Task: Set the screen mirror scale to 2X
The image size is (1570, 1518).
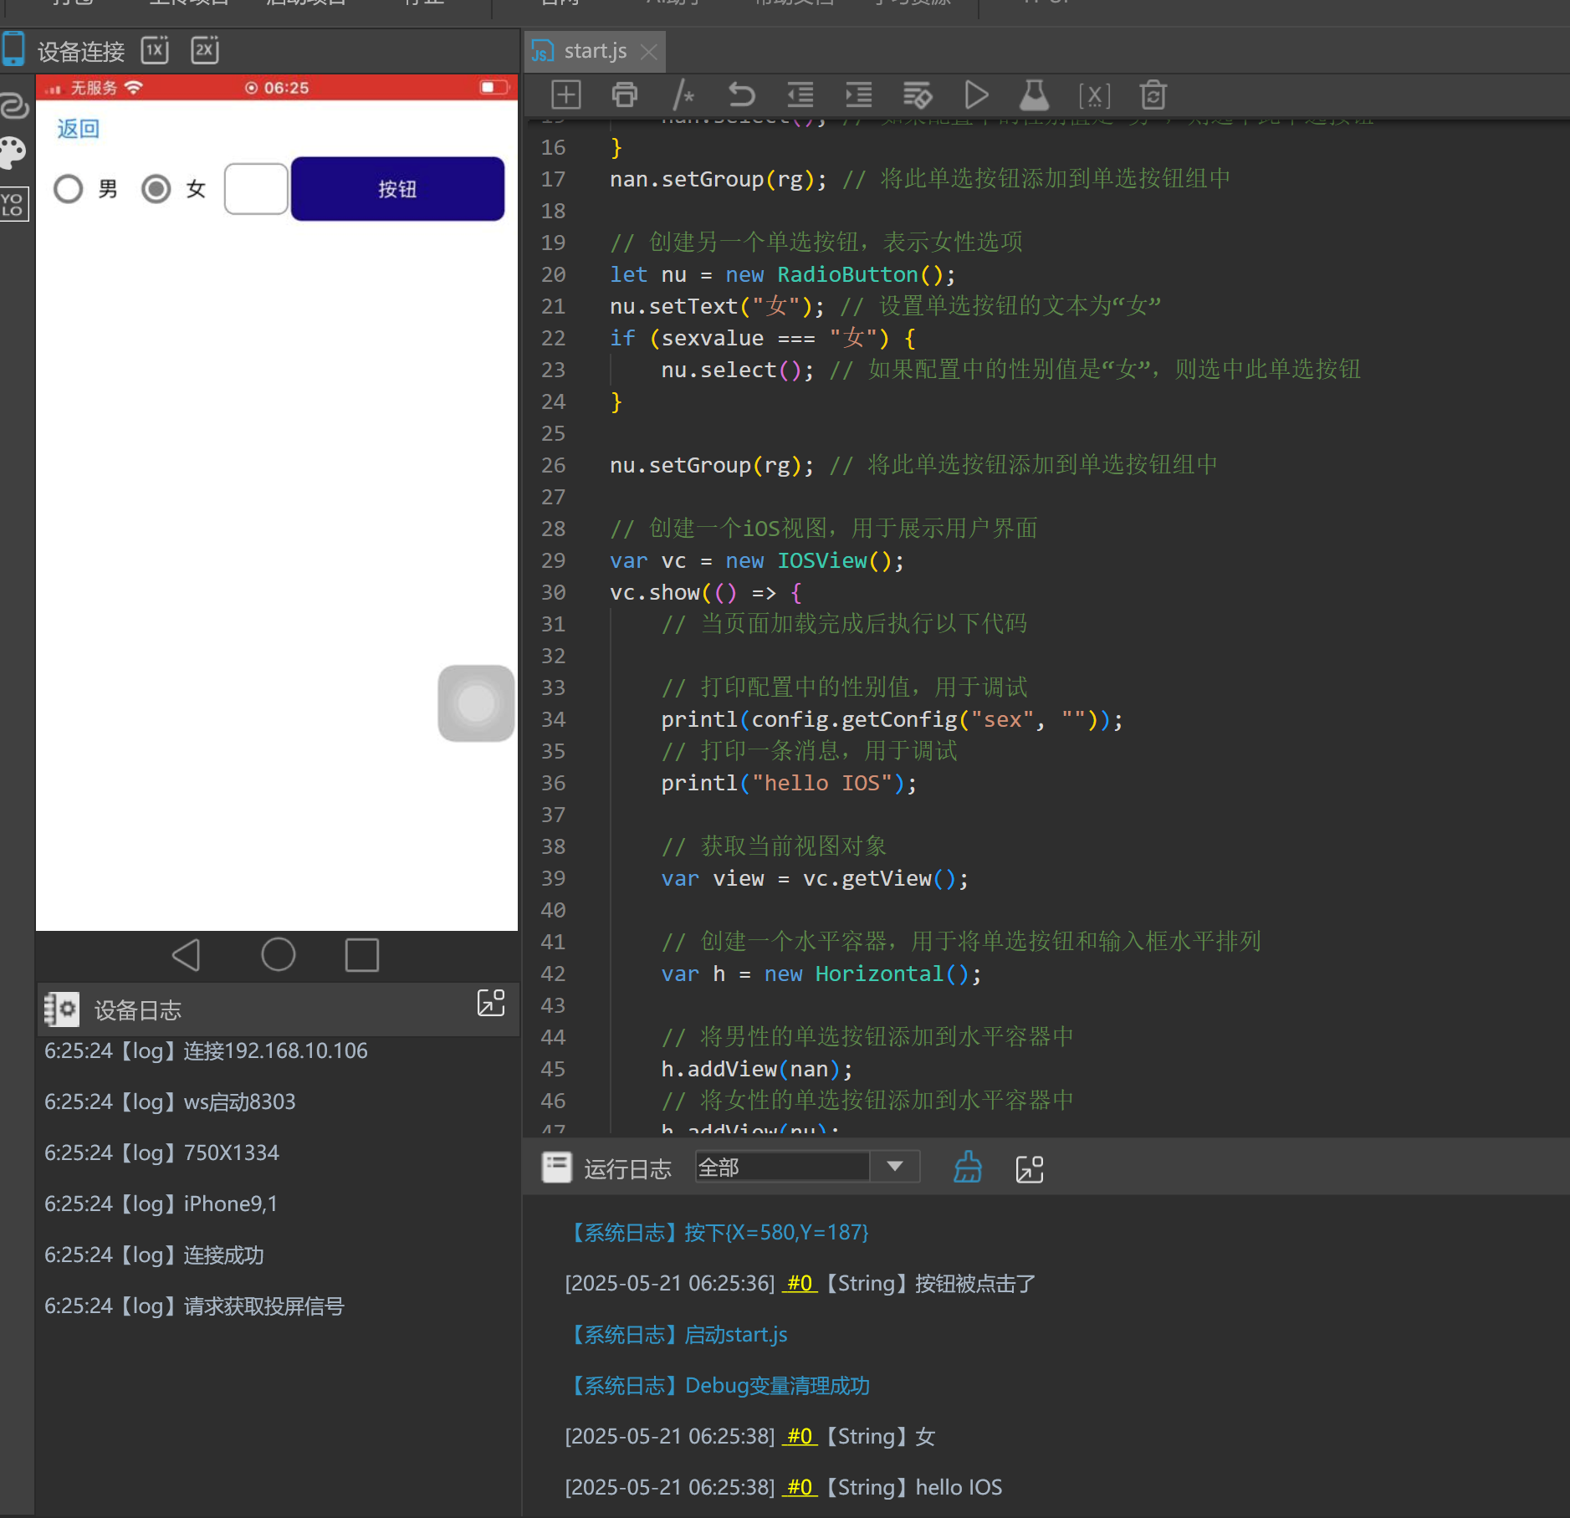Action: coord(205,50)
